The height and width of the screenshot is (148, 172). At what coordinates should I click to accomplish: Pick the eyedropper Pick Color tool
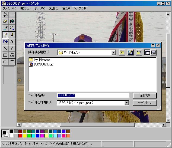coord(5,28)
